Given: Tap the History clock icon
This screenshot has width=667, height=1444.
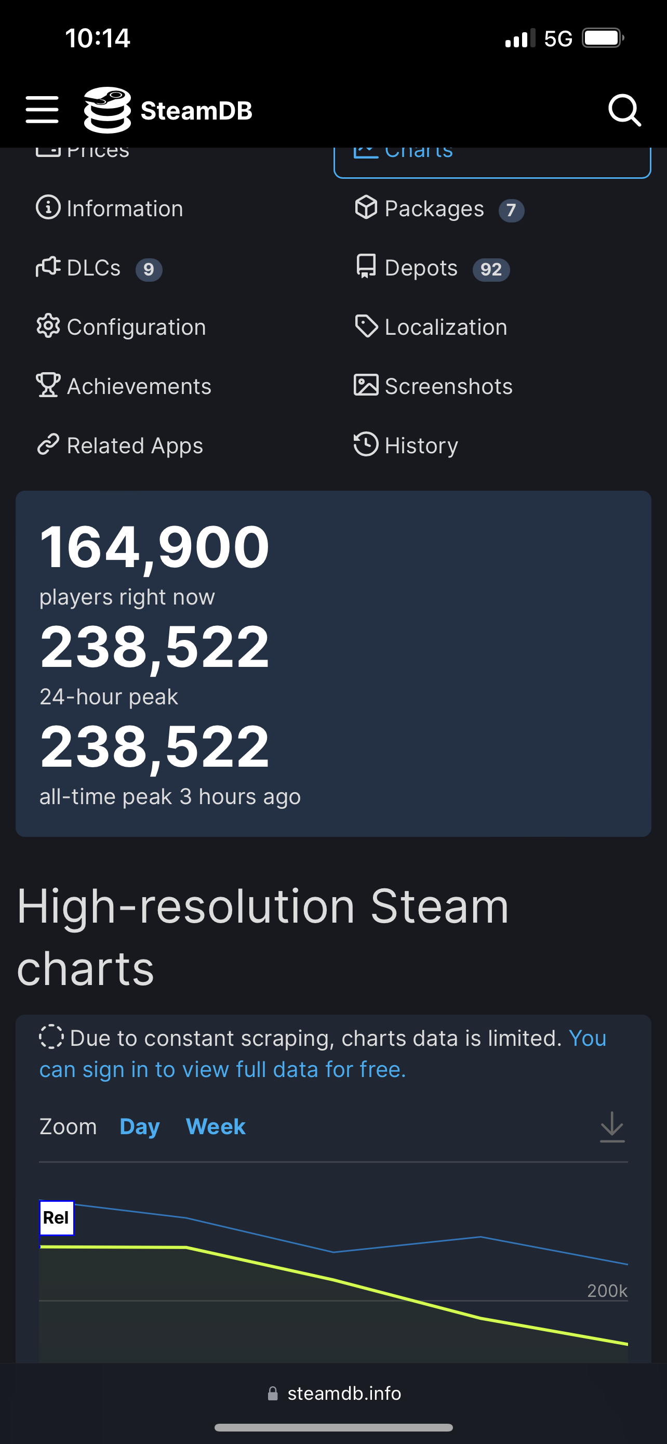Looking at the screenshot, I should 366,444.
